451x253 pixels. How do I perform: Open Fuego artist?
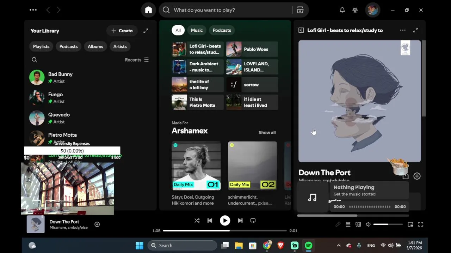[90, 98]
